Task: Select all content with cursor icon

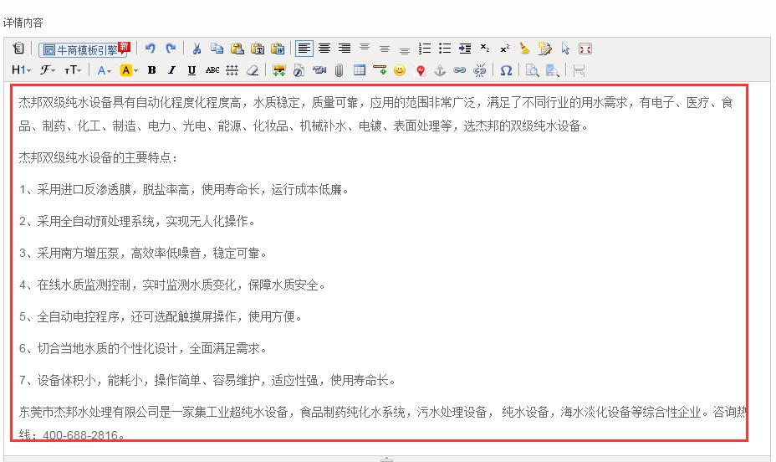Action: point(565,49)
